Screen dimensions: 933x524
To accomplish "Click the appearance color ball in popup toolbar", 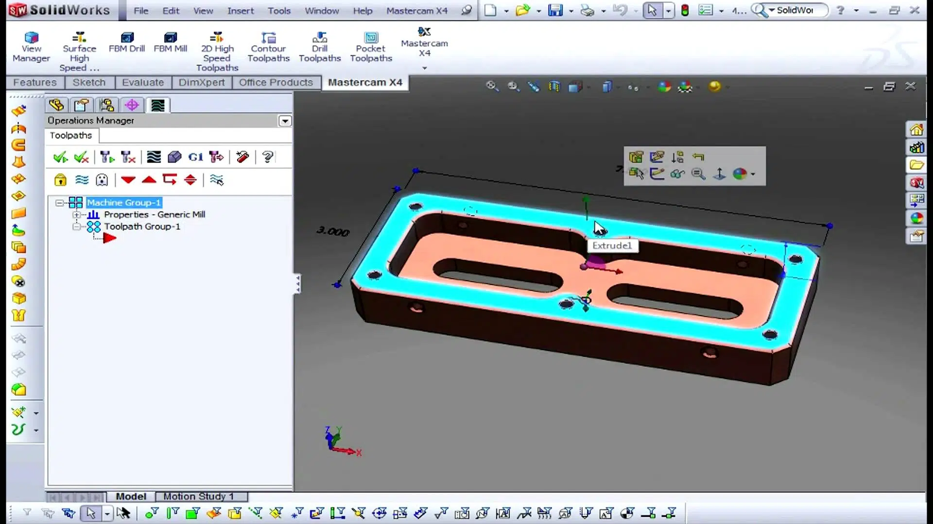I will 740,174.
